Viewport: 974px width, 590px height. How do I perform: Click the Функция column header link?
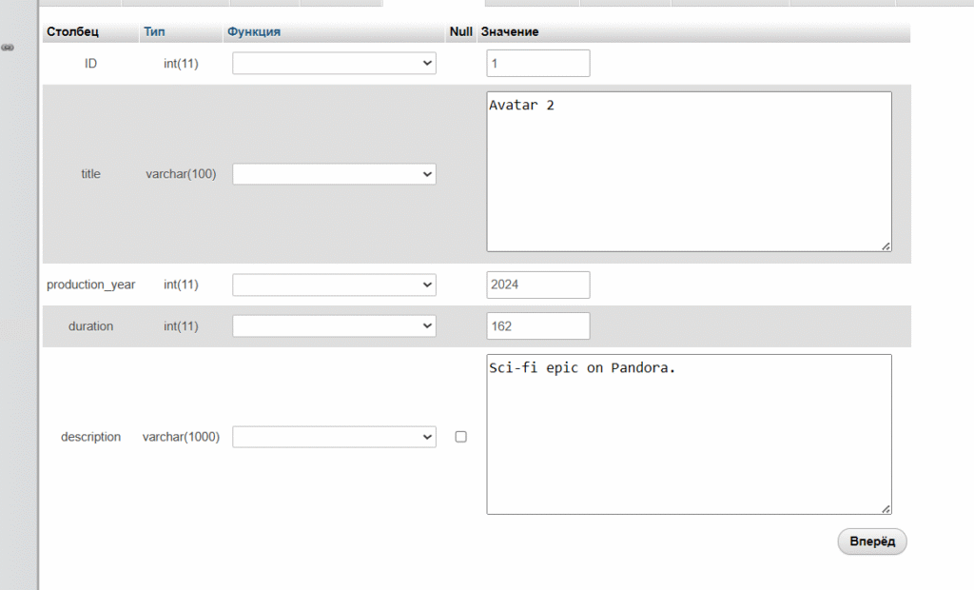pyautogui.click(x=253, y=31)
